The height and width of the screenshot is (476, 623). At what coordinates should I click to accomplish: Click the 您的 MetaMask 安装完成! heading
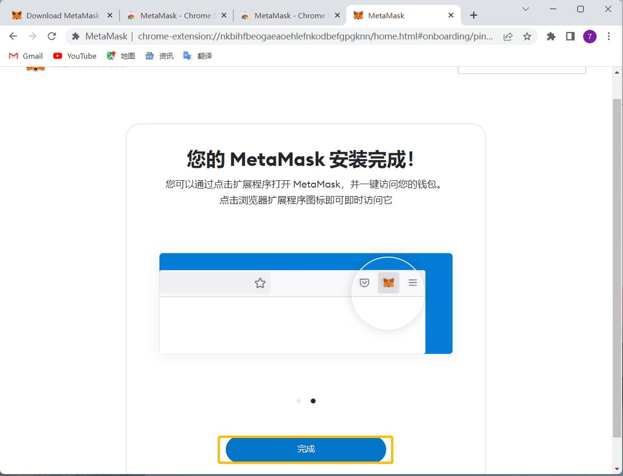coord(301,159)
